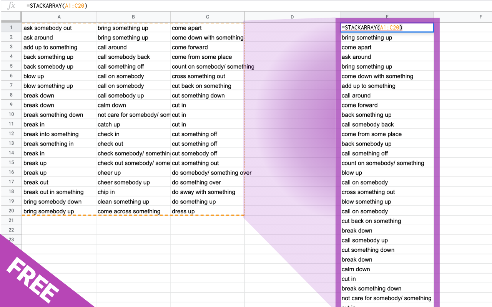The image size is (492, 307).
Task: Select row 15 header
Action: click(x=11, y=163)
